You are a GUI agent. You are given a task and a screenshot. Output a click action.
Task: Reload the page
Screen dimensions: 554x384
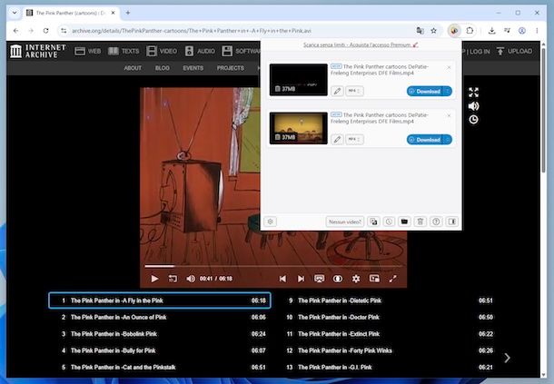[46, 31]
